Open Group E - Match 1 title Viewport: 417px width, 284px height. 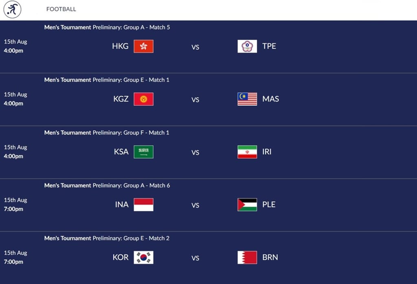coord(107,80)
